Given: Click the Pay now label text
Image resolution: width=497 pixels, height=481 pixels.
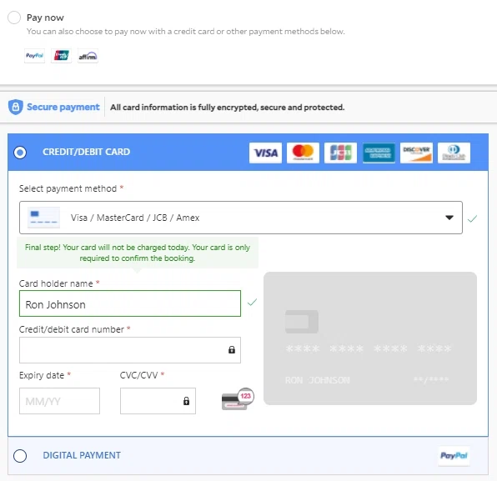Looking at the screenshot, I should [x=45, y=18].
